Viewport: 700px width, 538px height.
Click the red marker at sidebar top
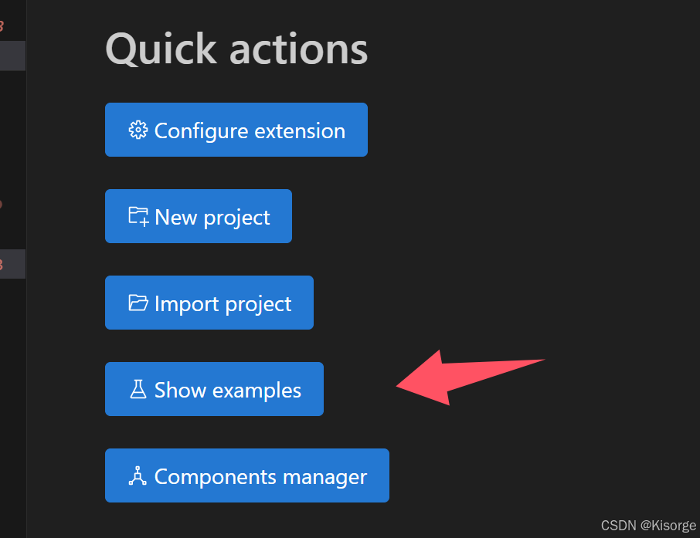(2, 26)
